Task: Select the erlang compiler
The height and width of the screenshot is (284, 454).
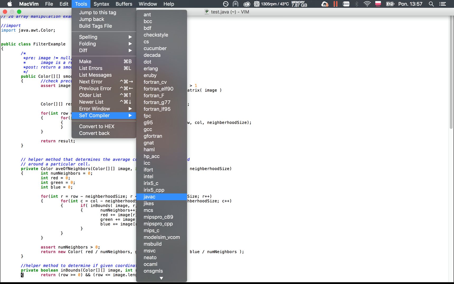Action: click(x=162, y=69)
